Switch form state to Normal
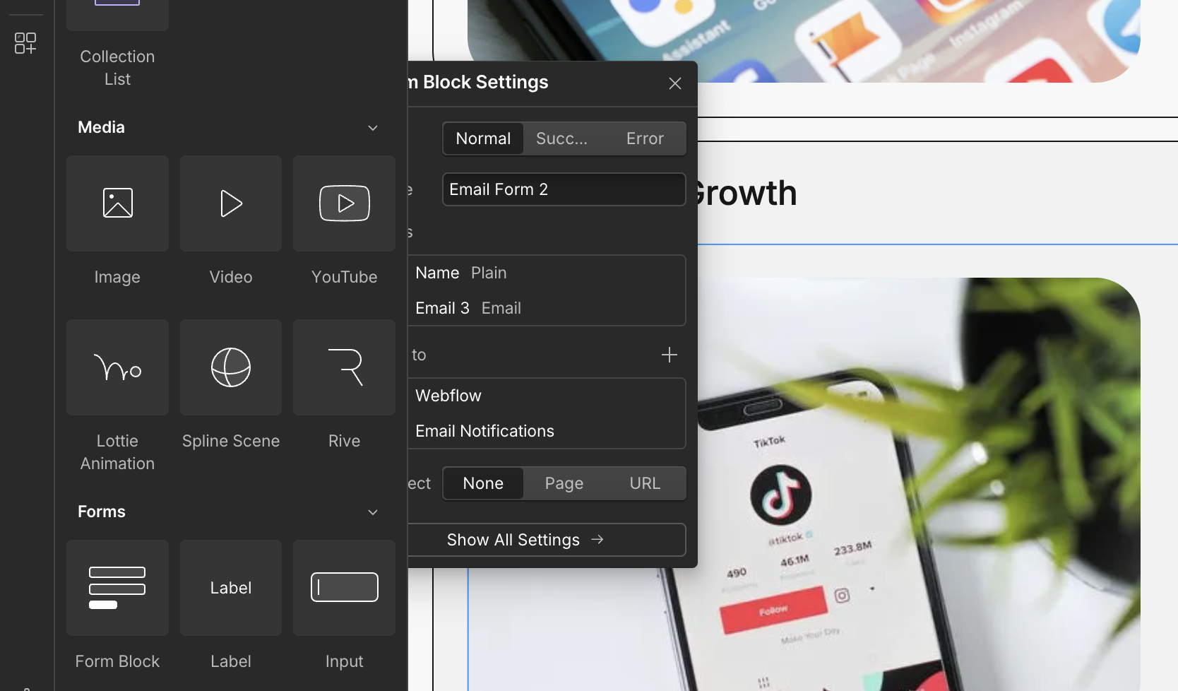Screen dimensions: 1178x691 click(x=483, y=138)
